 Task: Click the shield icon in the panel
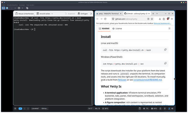tap(165, 109)
